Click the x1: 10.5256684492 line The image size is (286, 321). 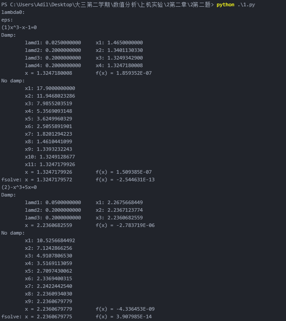point(50,240)
